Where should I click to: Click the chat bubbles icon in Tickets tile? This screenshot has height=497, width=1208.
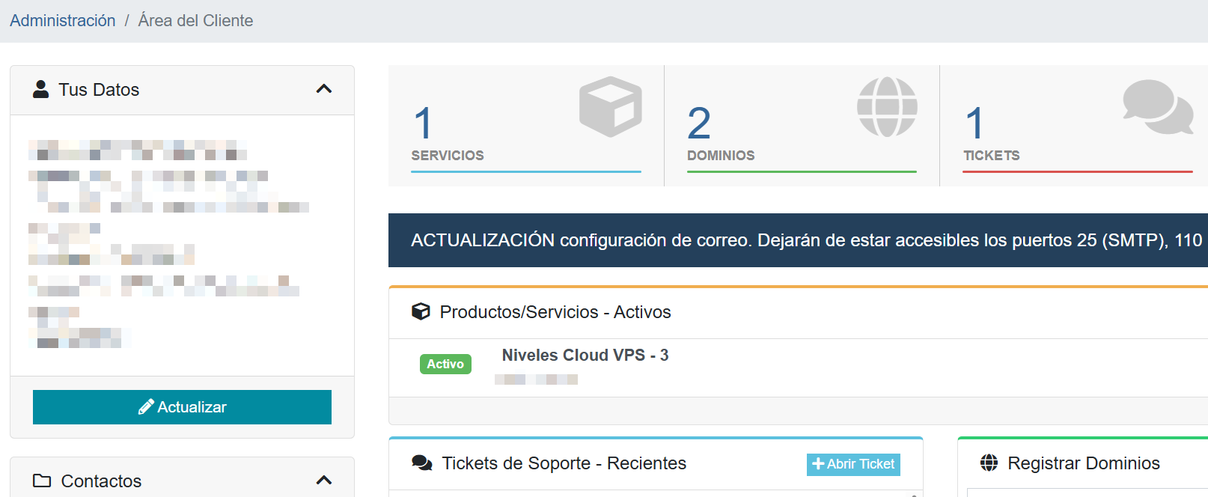pos(1157,107)
